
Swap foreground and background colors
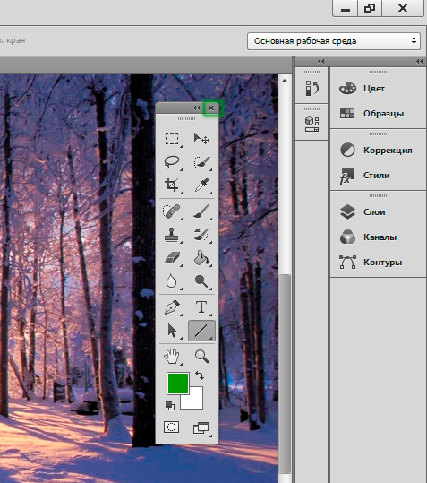(200, 375)
